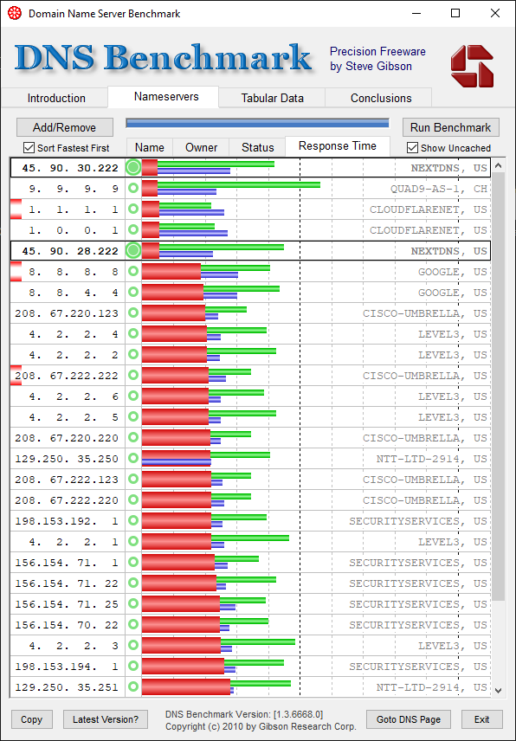Image resolution: width=516 pixels, height=741 pixels.
Task: Click status circle for 8.8.4.4
Action: point(133,292)
